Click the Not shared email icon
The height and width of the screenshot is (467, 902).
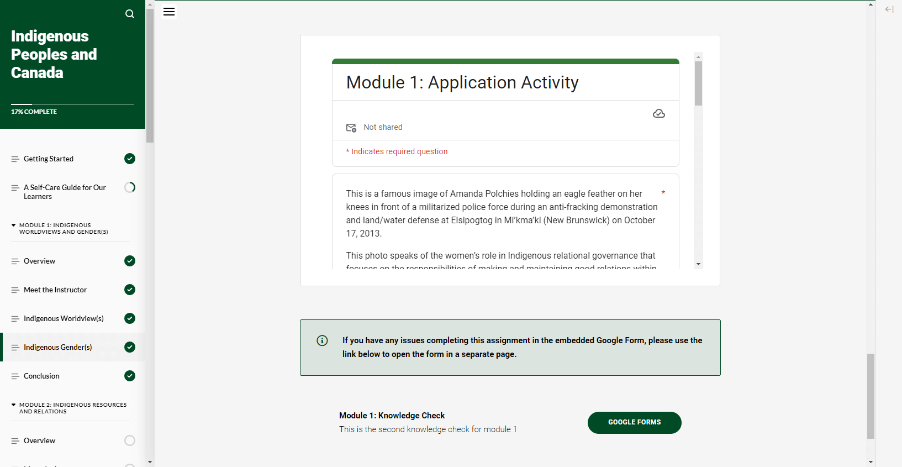[x=351, y=128]
